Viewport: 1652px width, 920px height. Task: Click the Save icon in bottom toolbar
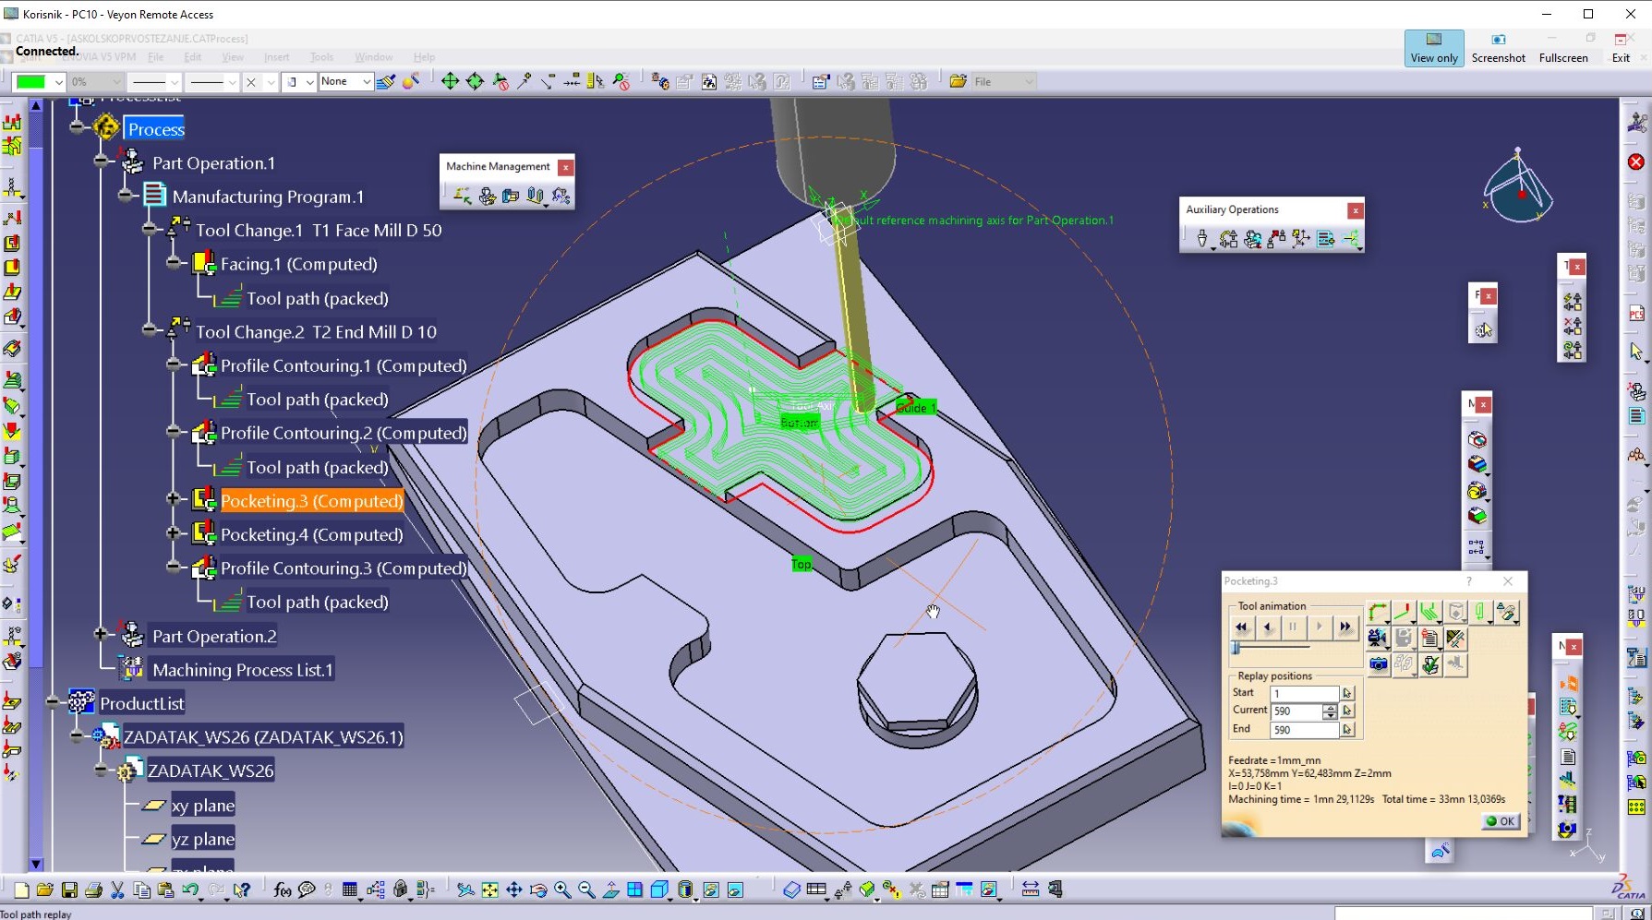(x=69, y=890)
